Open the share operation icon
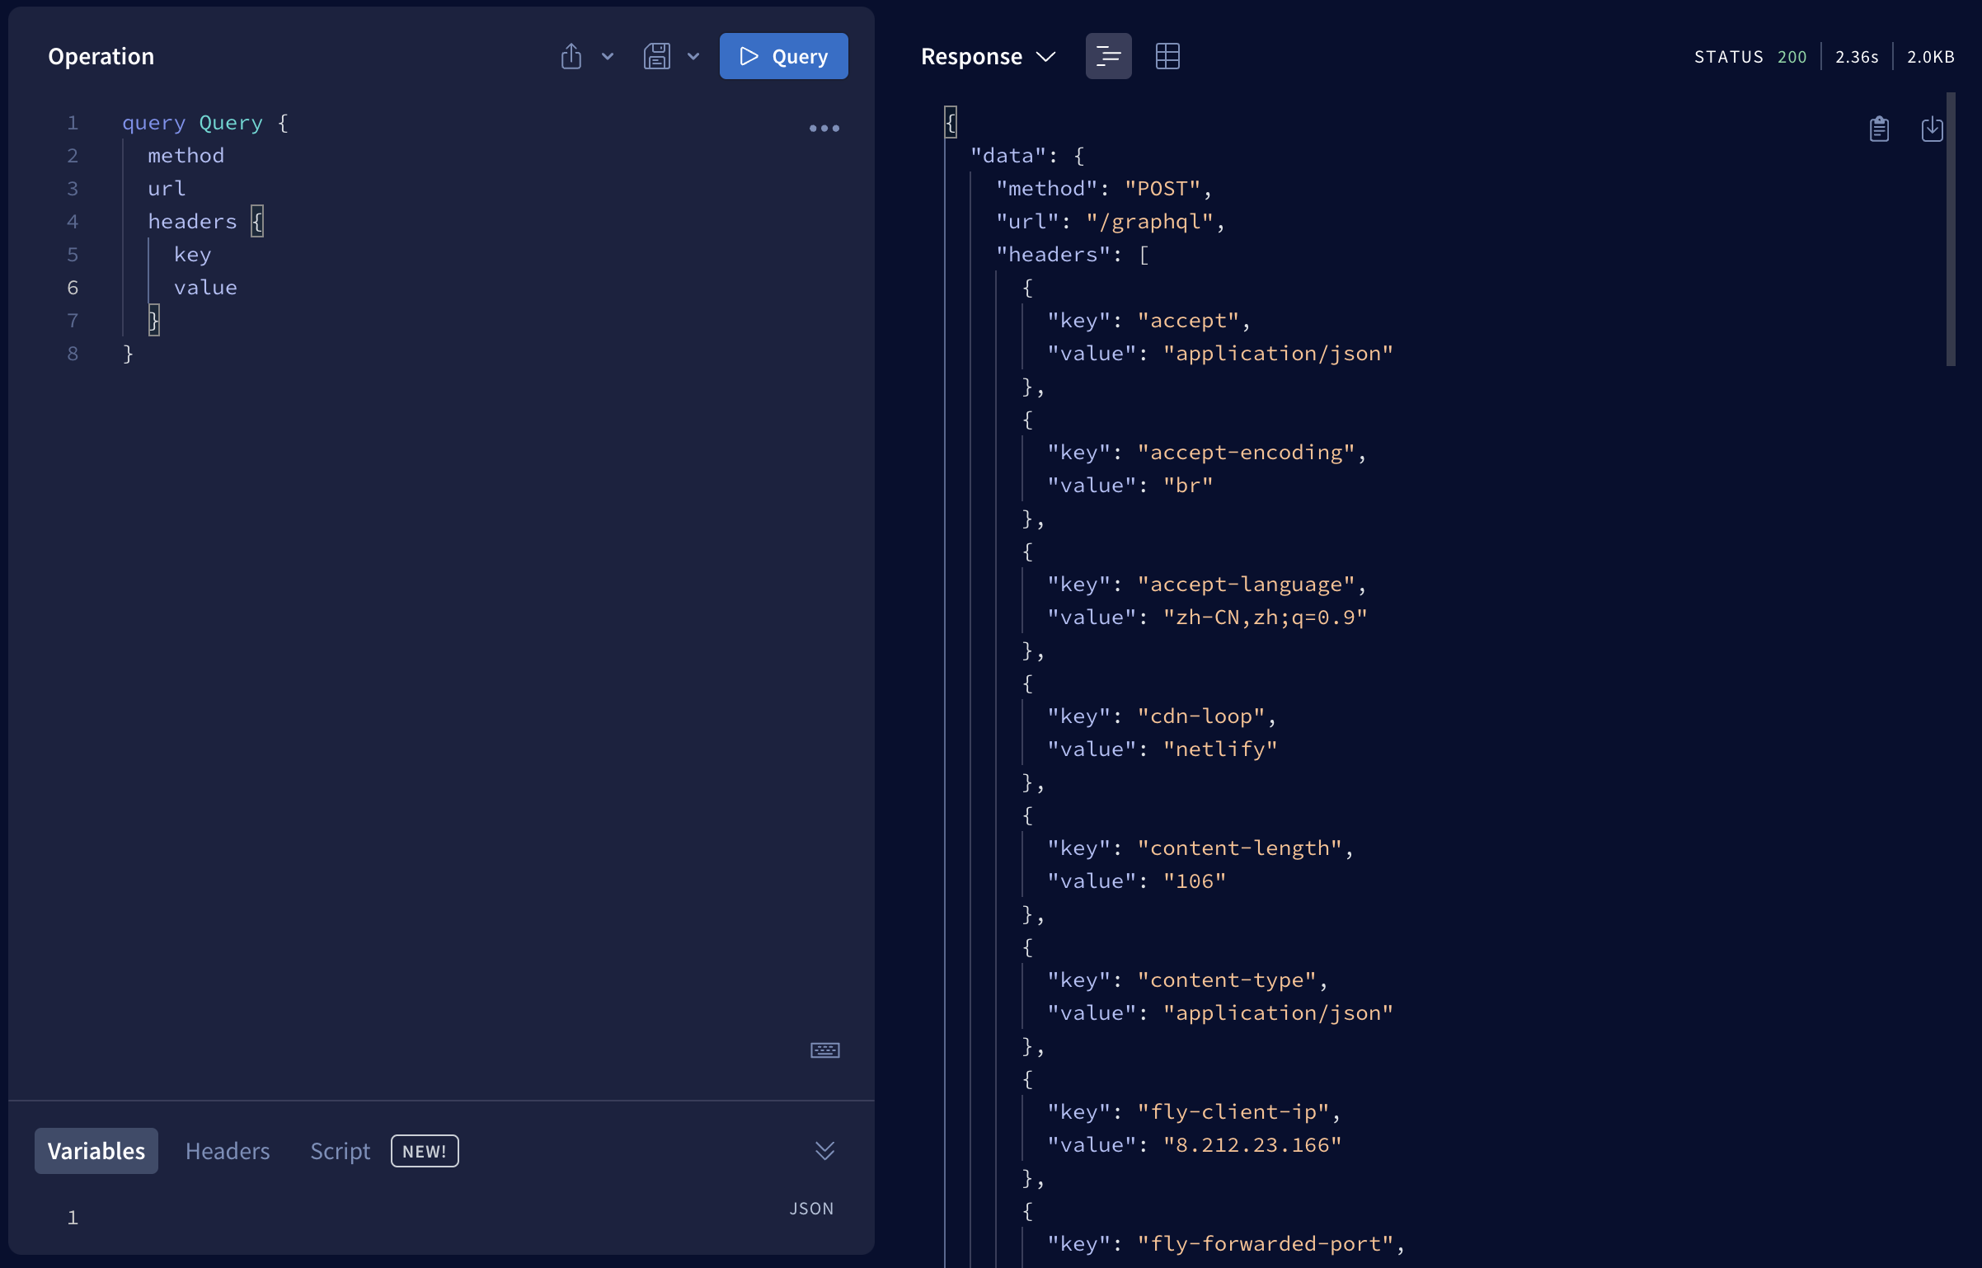Screen dimensions: 1982x1268 (571, 56)
